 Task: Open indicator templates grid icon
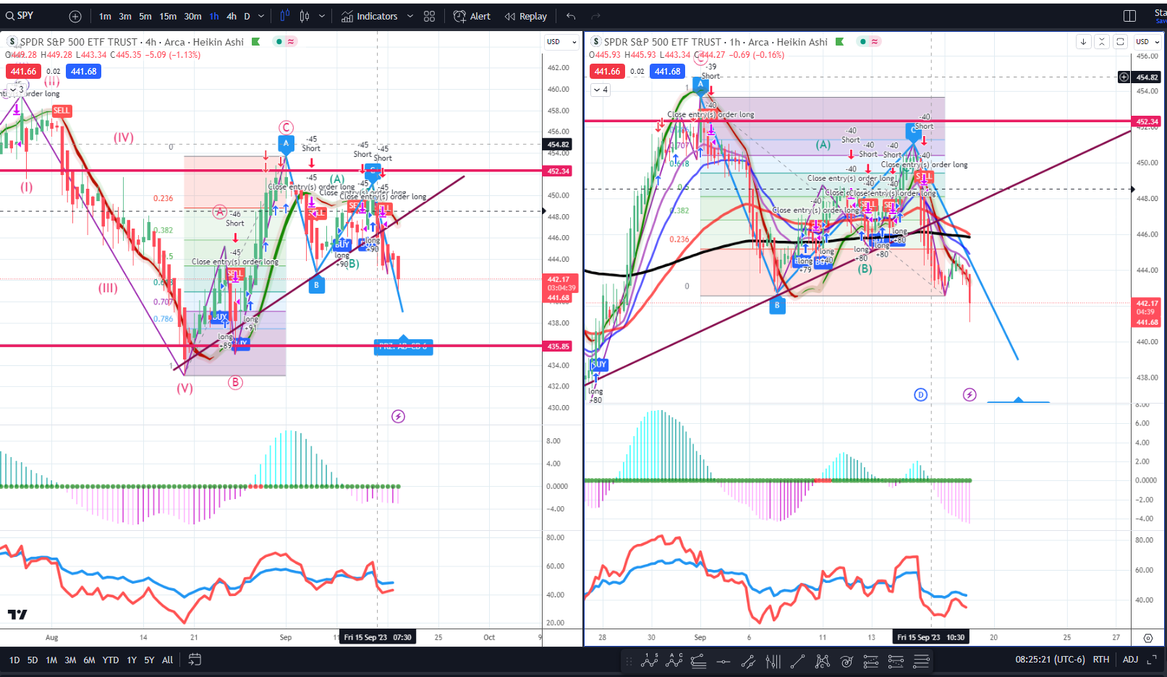click(x=429, y=16)
